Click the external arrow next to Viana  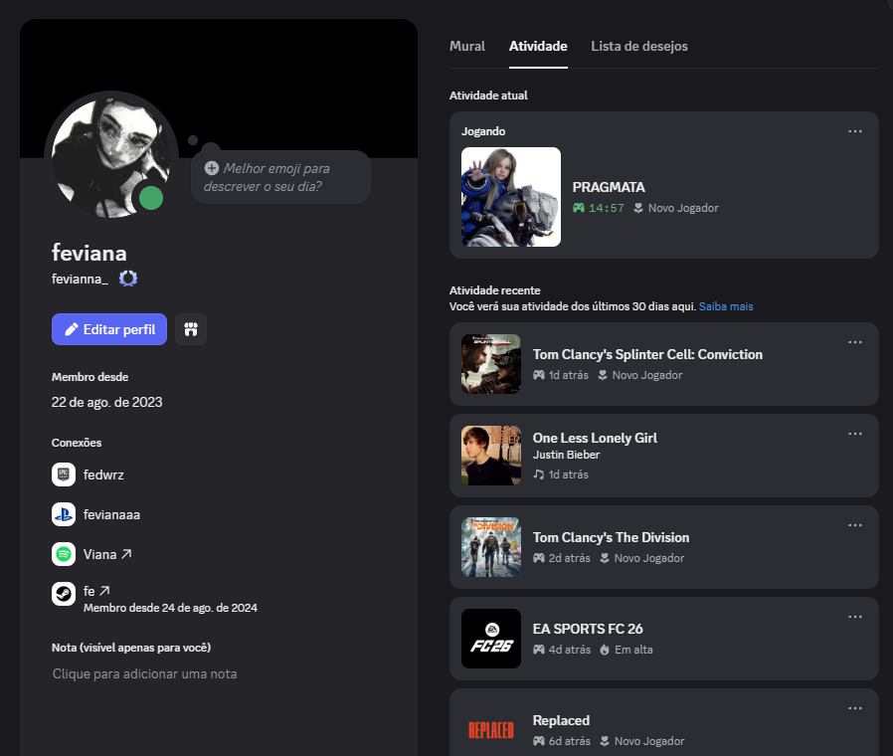126,554
